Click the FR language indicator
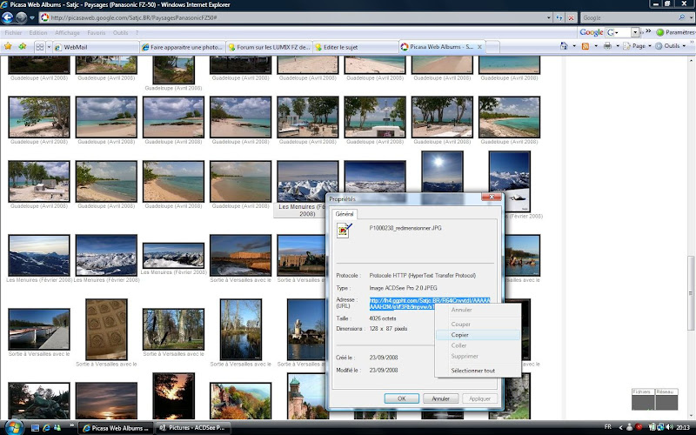The image size is (696, 435). [x=608, y=427]
